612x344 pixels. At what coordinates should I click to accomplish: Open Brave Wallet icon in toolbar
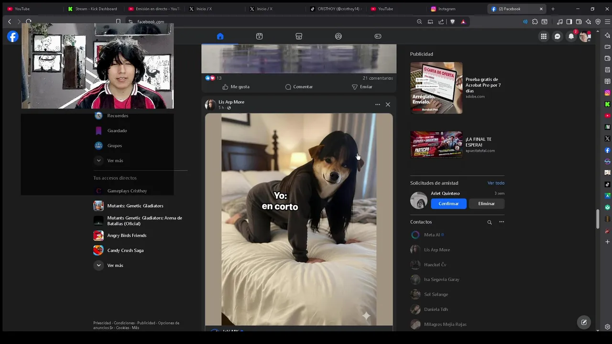[x=579, y=21]
